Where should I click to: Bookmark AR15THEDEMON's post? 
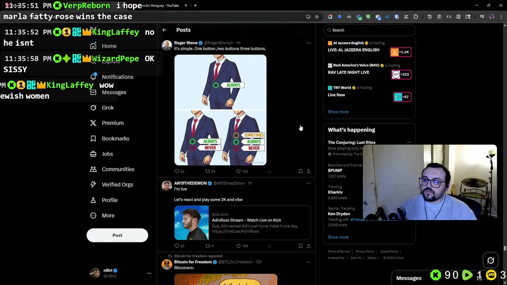pyautogui.click(x=300, y=246)
